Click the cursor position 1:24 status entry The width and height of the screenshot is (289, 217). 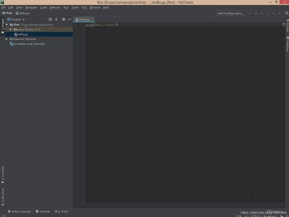pyautogui.click(x=238, y=216)
